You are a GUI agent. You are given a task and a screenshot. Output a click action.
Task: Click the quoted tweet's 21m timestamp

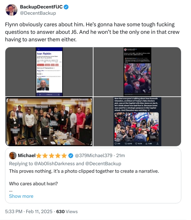point(120,156)
